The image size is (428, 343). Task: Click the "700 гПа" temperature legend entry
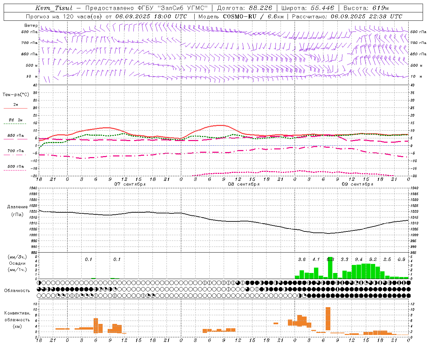pyautogui.click(x=16, y=151)
